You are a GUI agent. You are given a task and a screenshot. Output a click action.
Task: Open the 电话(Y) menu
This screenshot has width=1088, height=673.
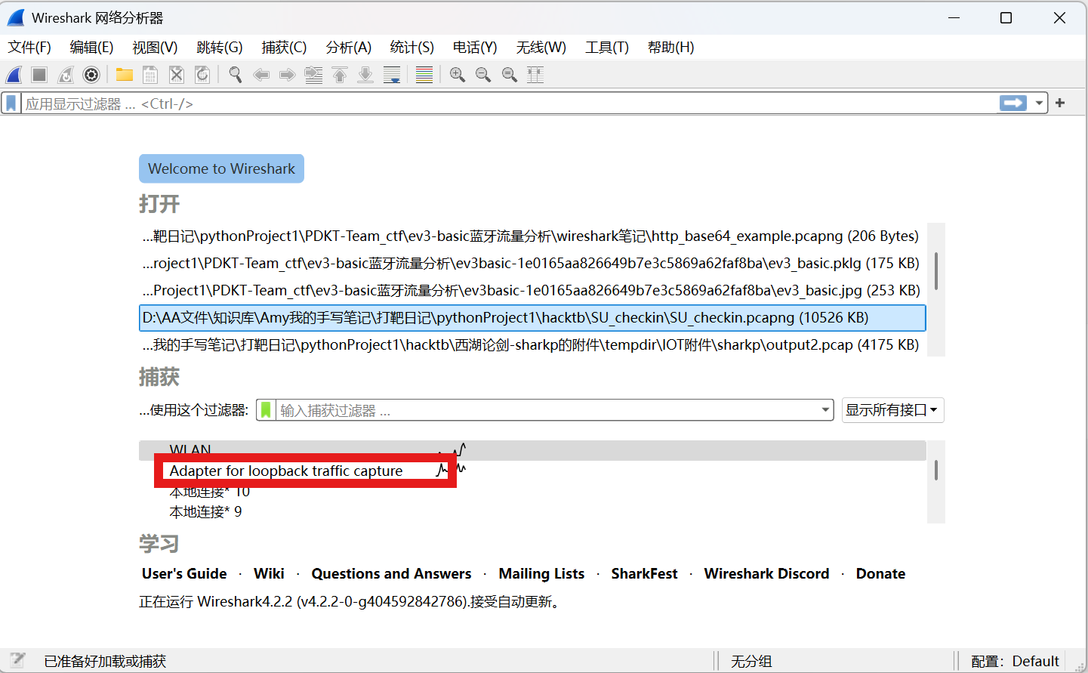pyautogui.click(x=475, y=48)
